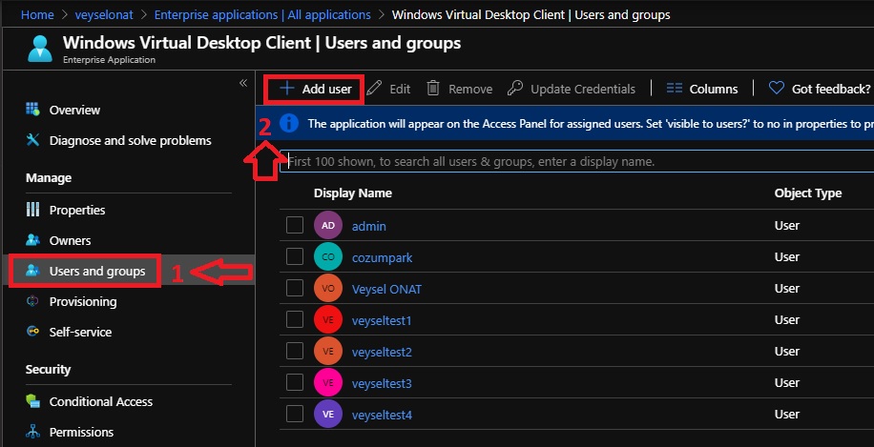The width and height of the screenshot is (874, 447).
Task: Open the Veysel ONAT user link
Action: pos(386,289)
